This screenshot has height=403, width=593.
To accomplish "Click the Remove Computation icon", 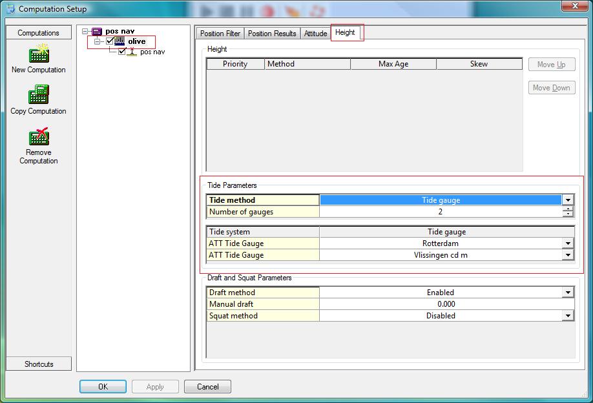I will [39, 137].
